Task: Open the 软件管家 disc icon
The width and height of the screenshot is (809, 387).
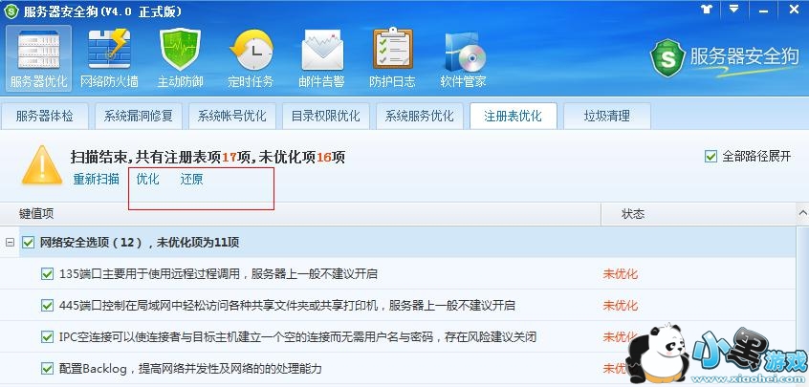Action: point(464,58)
